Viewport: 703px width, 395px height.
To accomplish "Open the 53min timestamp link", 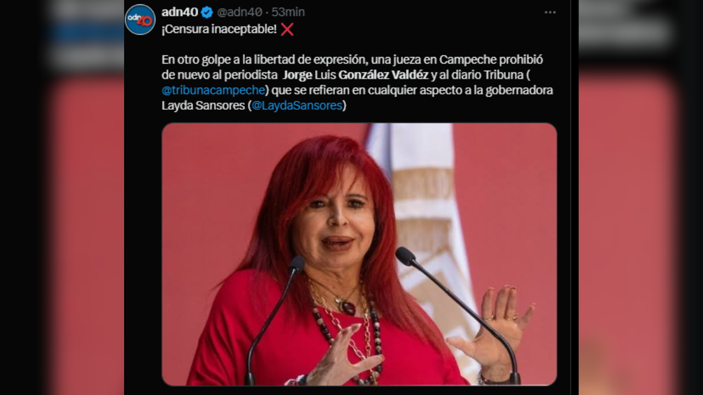I will [x=288, y=12].
